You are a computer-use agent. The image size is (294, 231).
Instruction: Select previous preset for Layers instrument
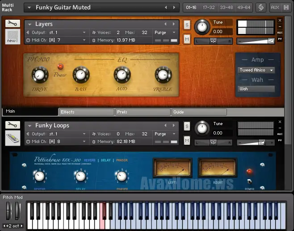tap(165, 24)
